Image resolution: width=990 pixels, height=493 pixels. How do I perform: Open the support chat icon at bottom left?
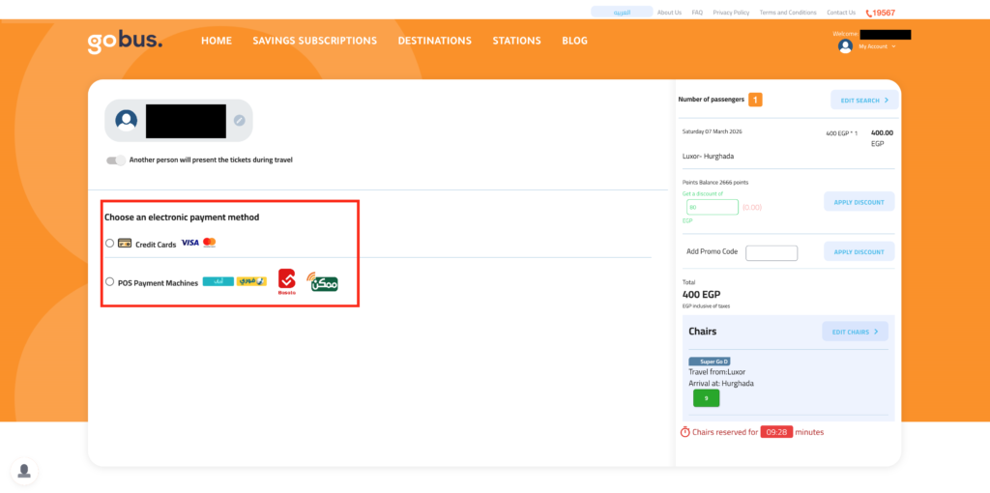click(x=24, y=471)
